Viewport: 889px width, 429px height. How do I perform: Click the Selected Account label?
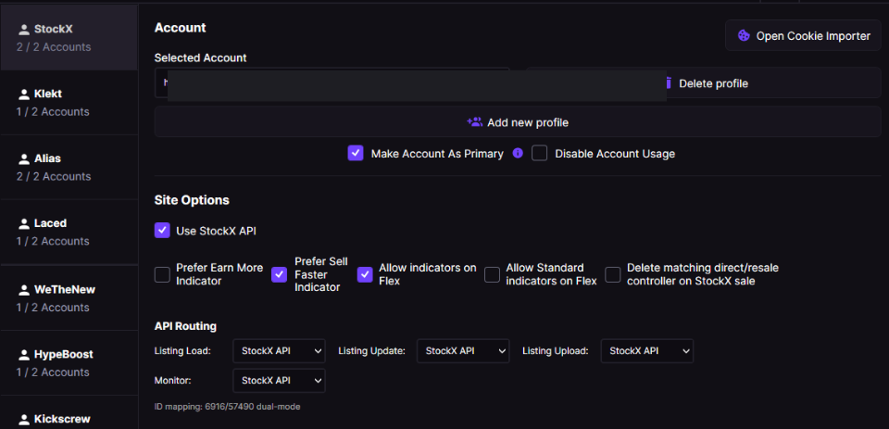coord(201,57)
